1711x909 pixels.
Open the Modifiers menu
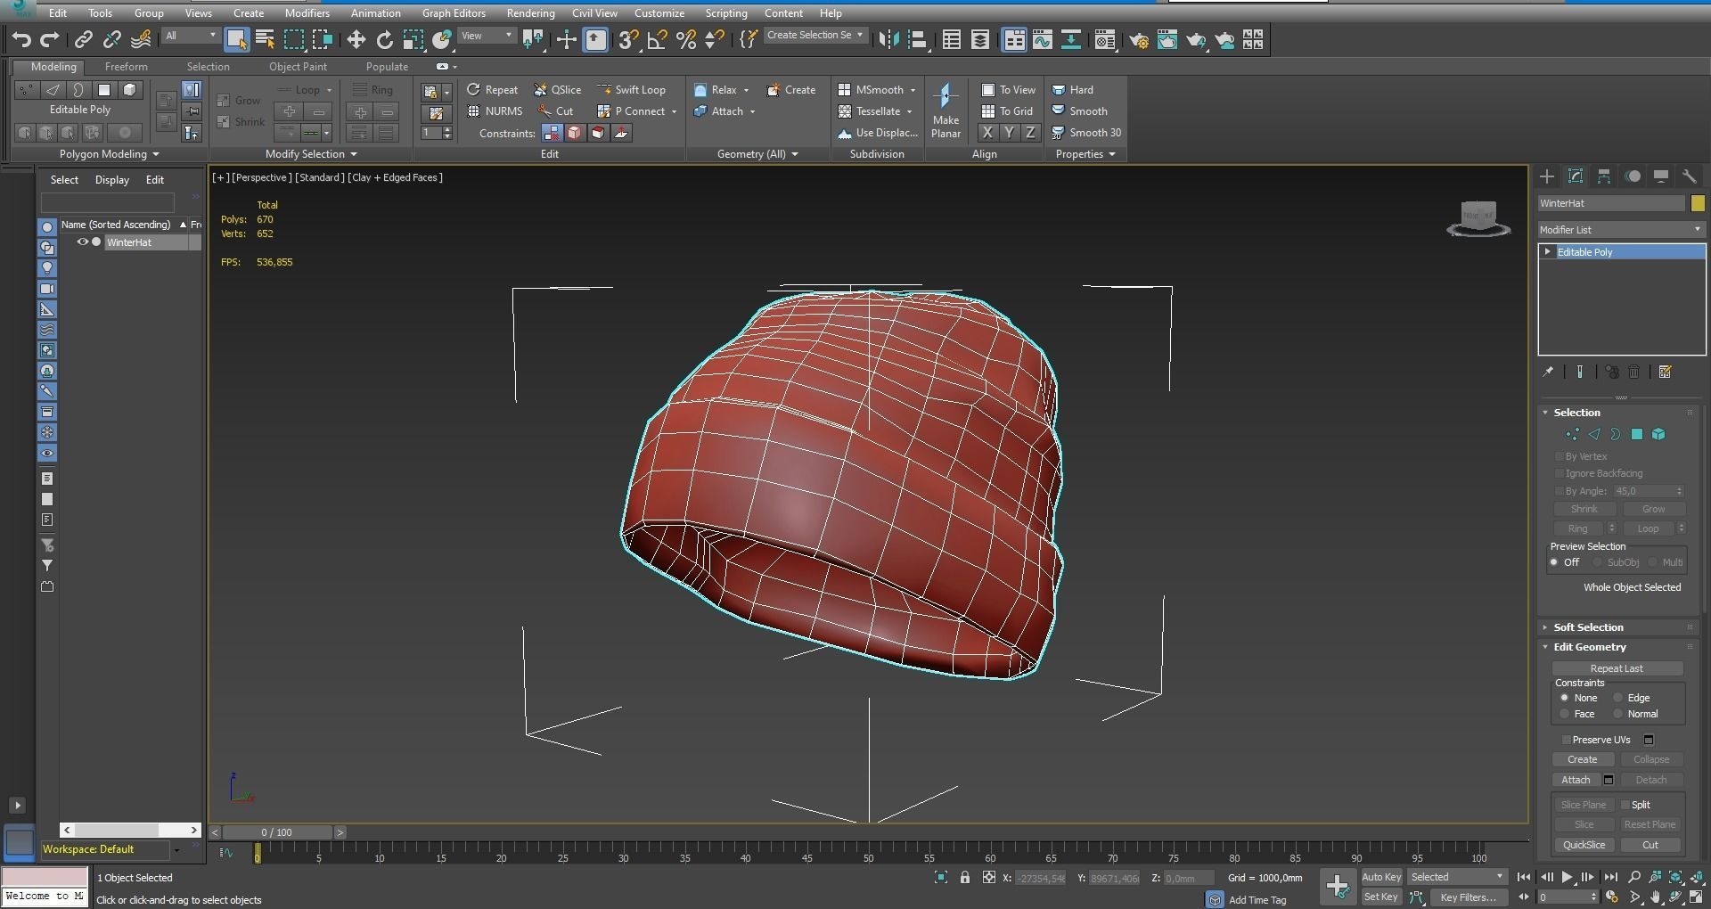coord(307,13)
